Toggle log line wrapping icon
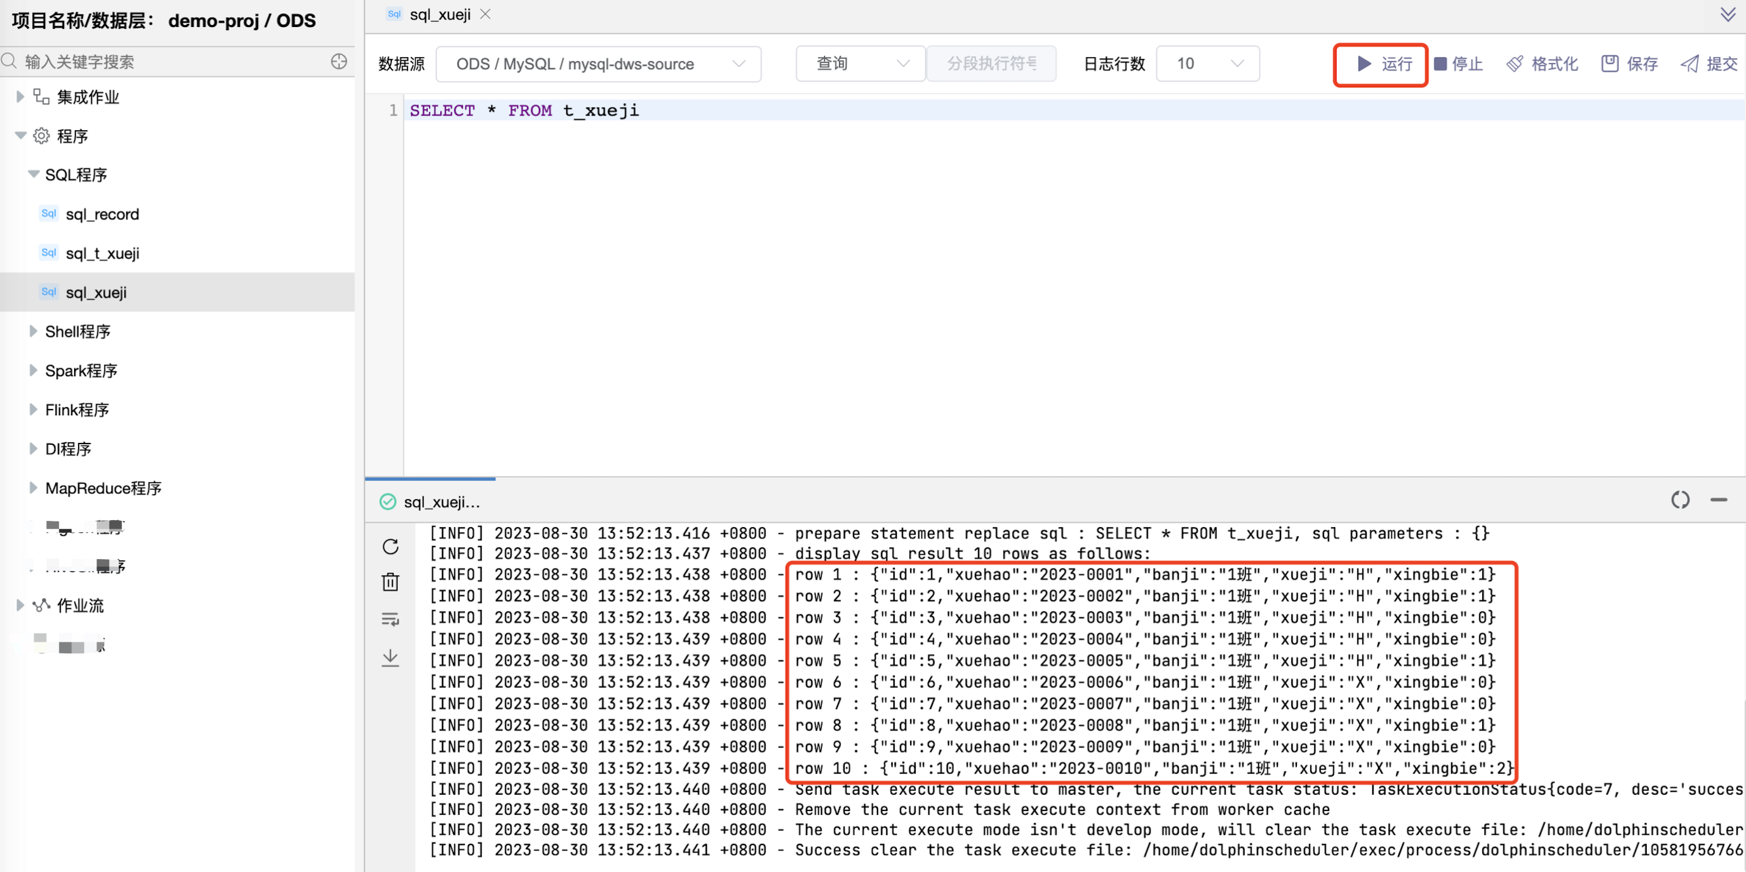Viewport: 1746px width, 872px height. (391, 619)
